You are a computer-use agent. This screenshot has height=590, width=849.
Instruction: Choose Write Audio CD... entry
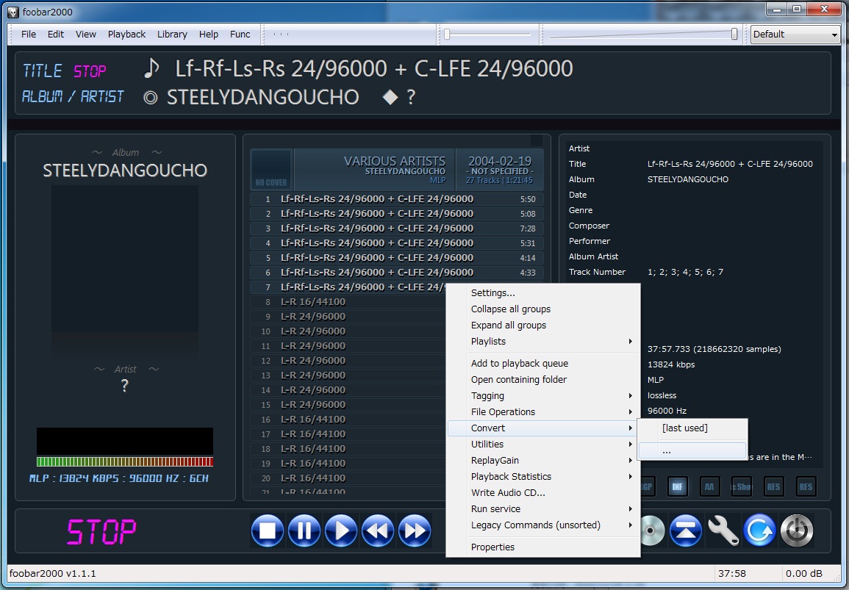coord(543,493)
